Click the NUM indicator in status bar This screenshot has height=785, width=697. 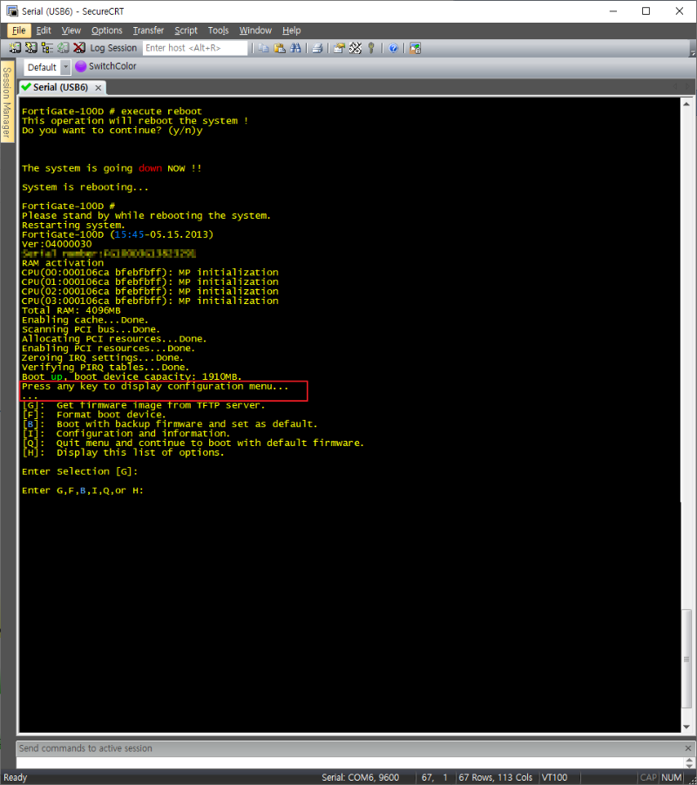tap(672, 777)
